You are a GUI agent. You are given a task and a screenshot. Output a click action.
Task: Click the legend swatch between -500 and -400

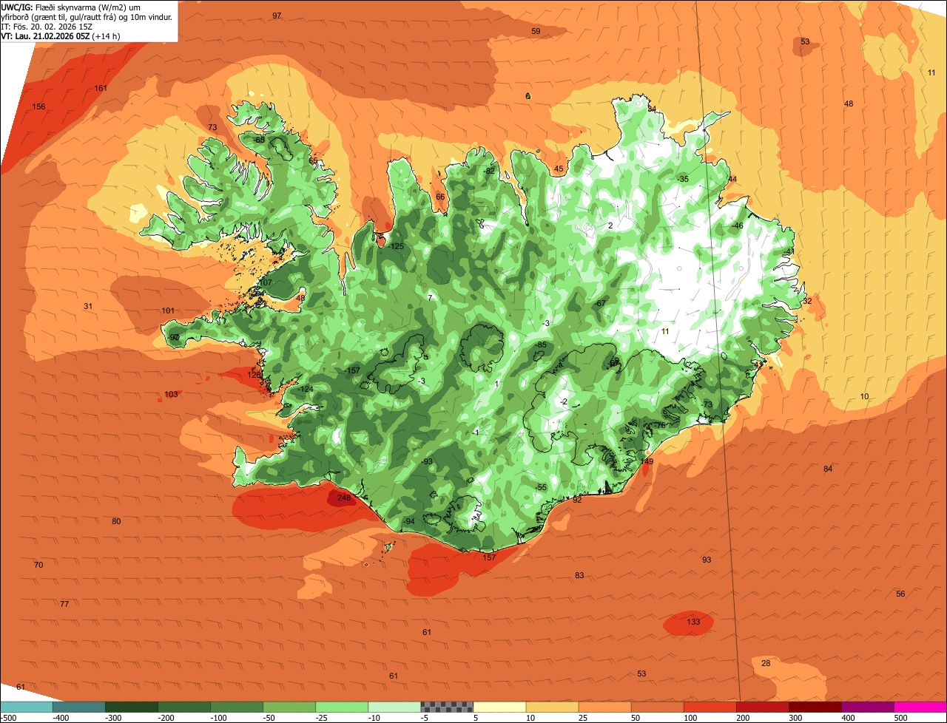[26, 707]
